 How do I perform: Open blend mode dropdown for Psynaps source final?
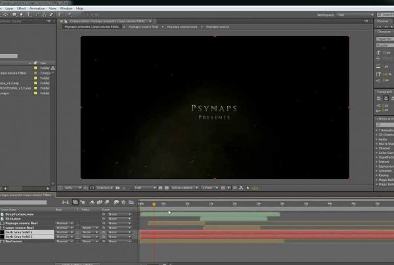click(x=64, y=223)
